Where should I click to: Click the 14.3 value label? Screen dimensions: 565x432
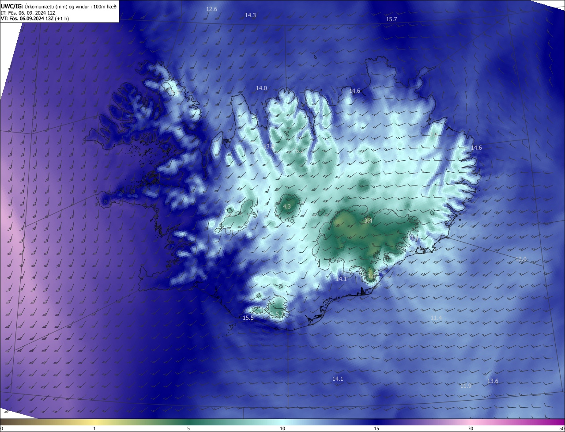250,15
